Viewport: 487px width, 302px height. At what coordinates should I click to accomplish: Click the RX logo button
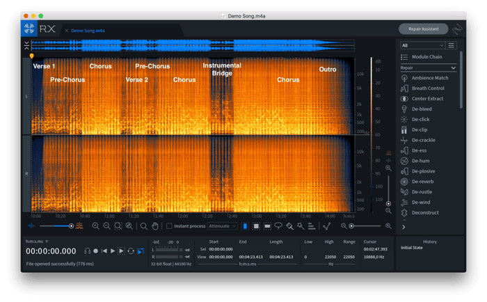[x=29, y=29]
